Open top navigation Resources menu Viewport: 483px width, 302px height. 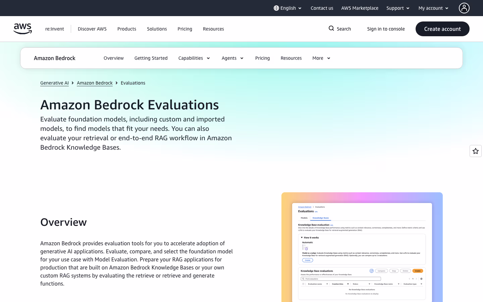click(x=213, y=29)
